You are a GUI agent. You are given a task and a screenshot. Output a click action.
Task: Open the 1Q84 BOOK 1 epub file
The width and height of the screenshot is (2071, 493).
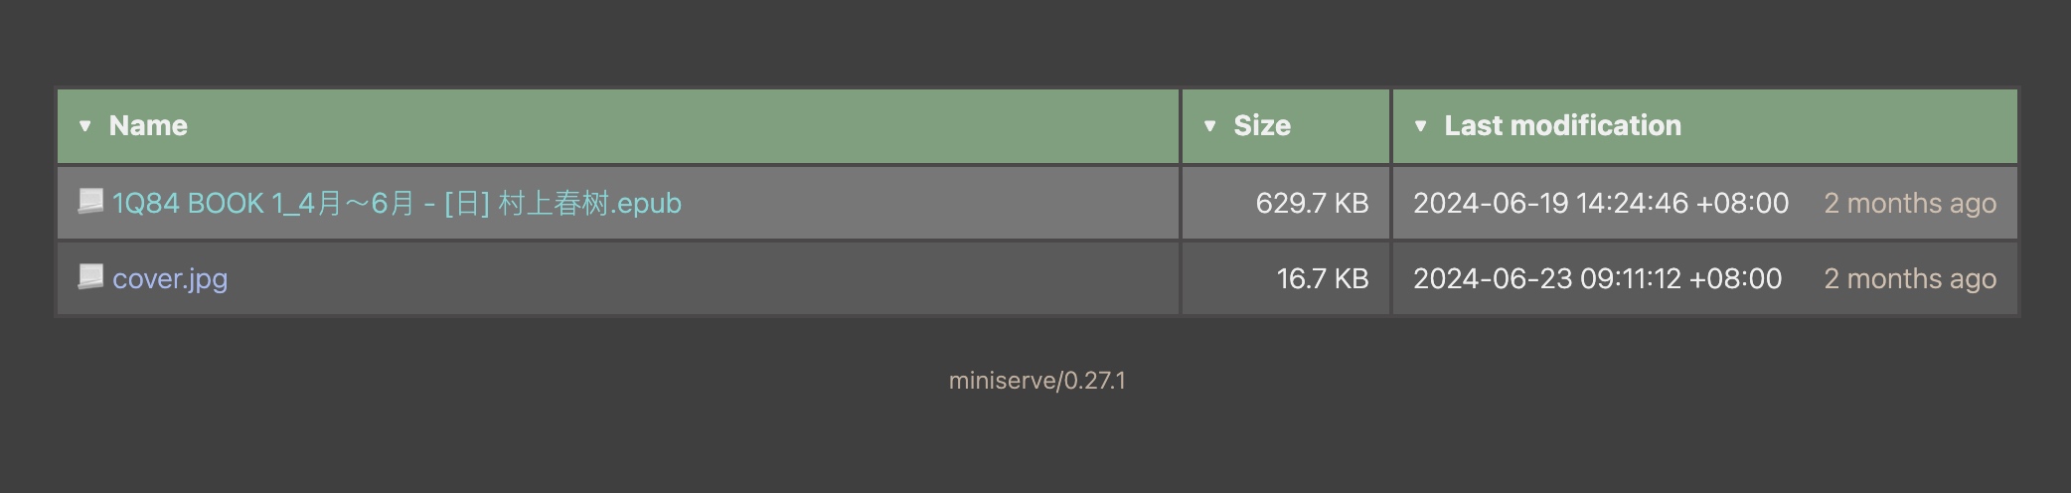point(397,204)
